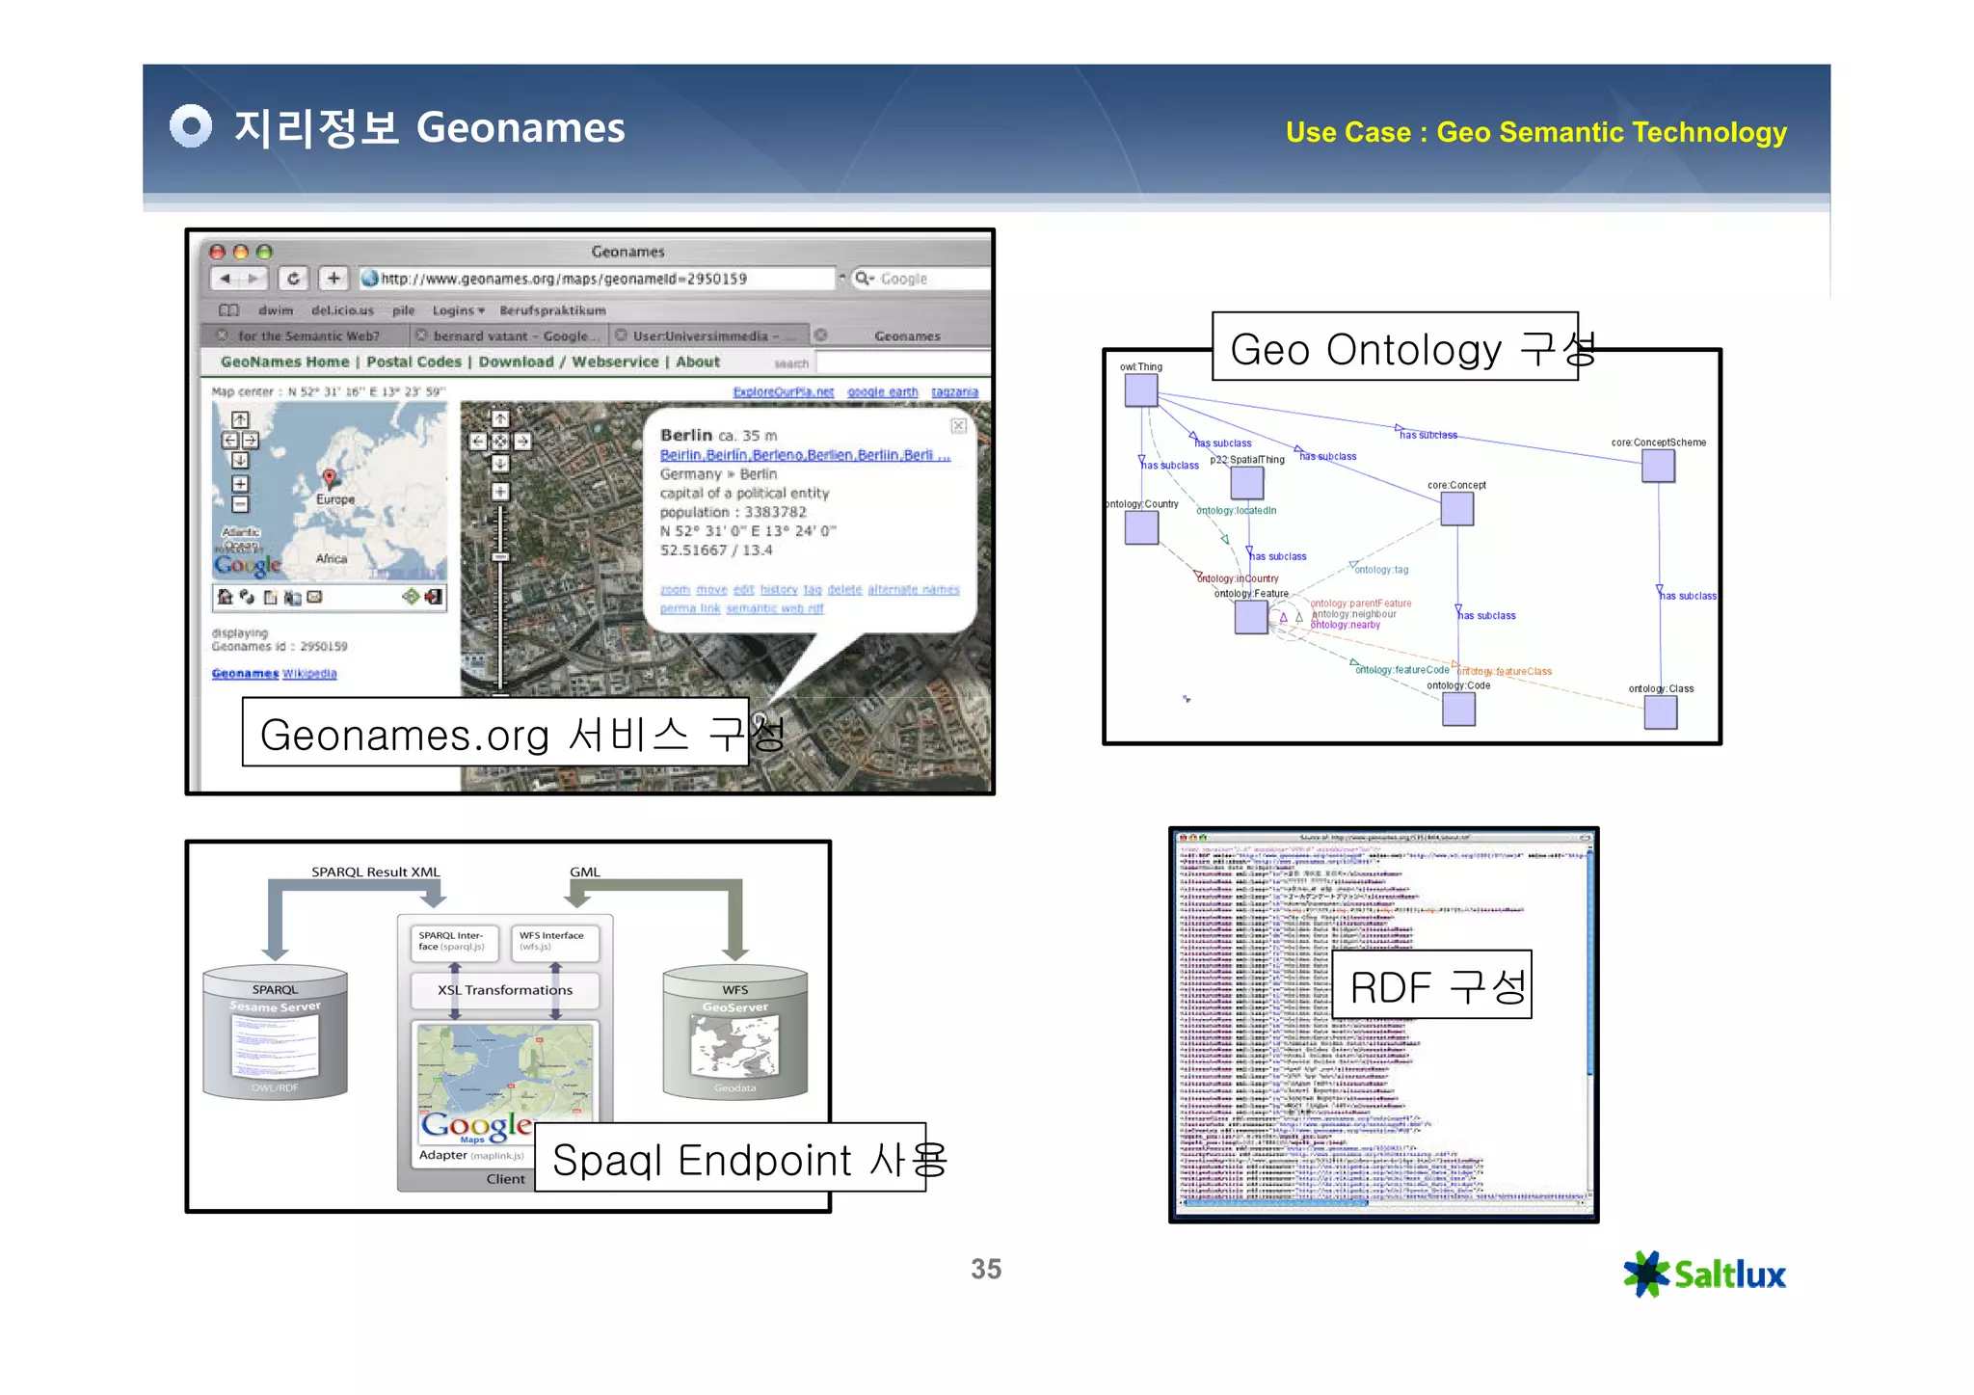Click the 'semantic web rdf' link

point(775,608)
